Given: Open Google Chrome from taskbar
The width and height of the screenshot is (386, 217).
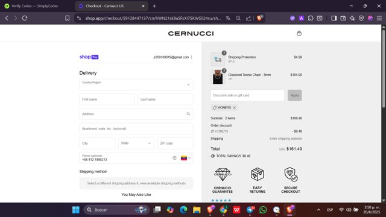Looking at the screenshot, I should point(223,210).
